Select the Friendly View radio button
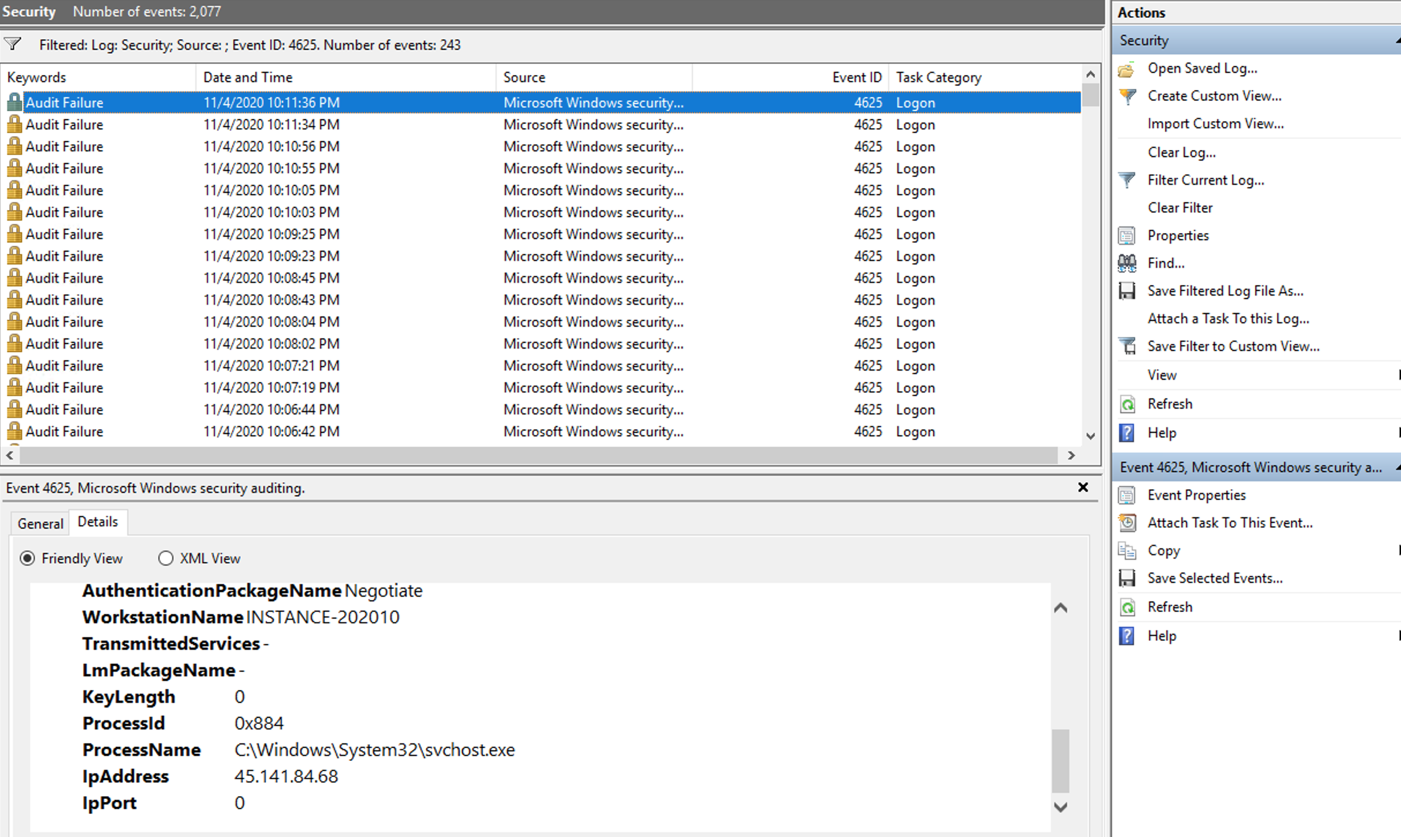 tap(27, 558)
